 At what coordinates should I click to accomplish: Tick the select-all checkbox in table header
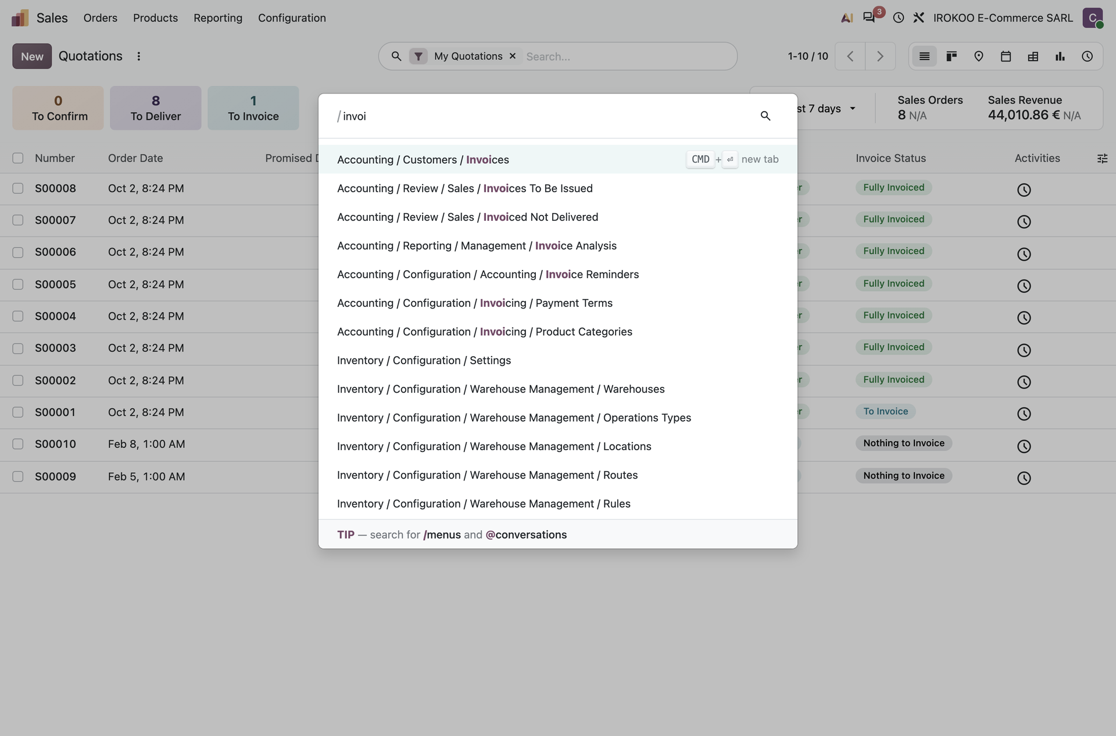18,158
